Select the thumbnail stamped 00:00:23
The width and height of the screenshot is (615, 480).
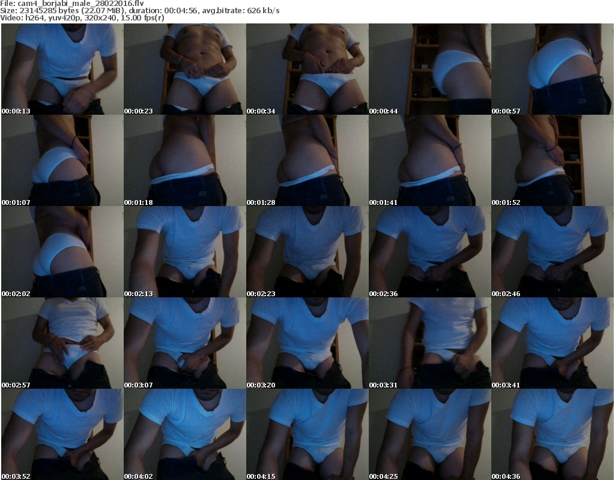(185, 69)
